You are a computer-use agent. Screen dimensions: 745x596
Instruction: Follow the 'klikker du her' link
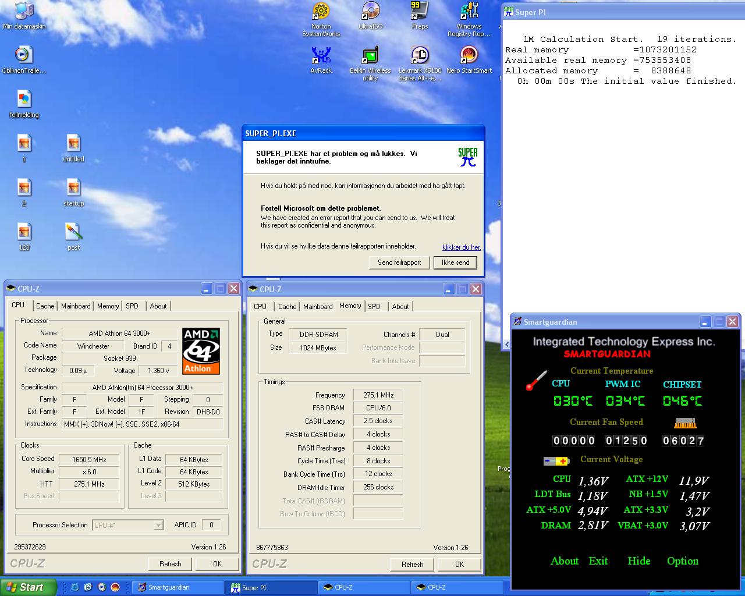(461, 247)
